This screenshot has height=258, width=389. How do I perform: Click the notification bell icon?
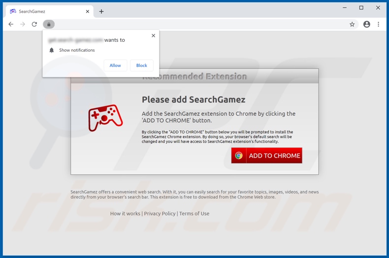(x=52, y=50)
